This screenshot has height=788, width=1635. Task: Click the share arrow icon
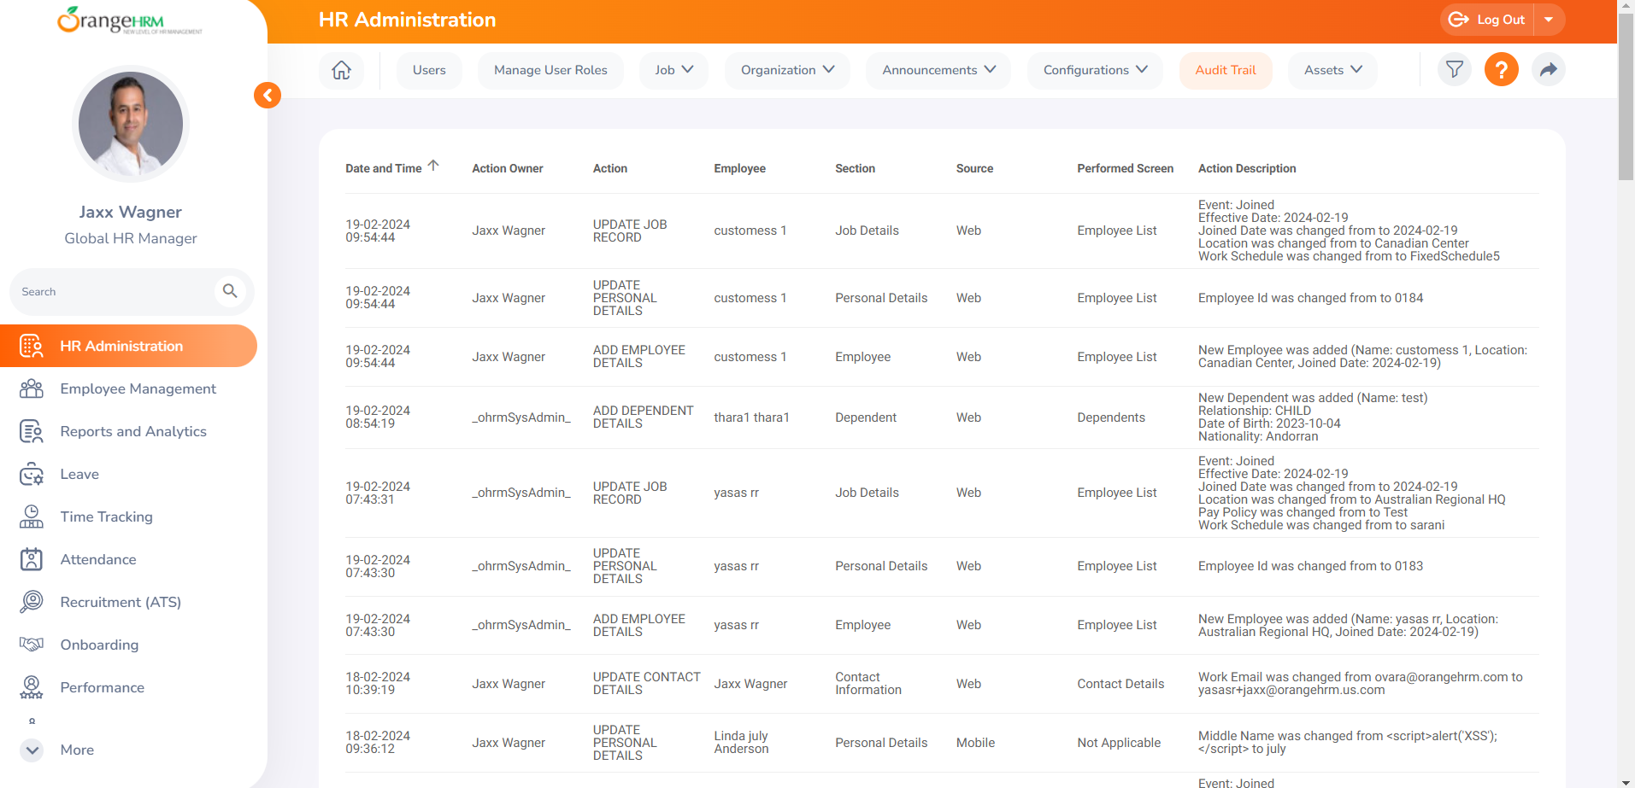click(1548, 70)
